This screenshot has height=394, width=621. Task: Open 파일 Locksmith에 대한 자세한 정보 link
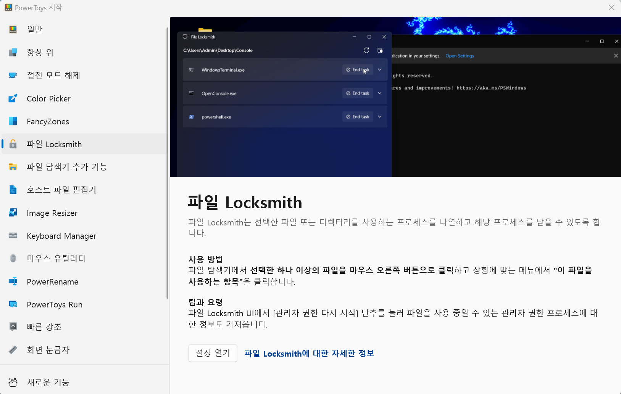(309, 354)
